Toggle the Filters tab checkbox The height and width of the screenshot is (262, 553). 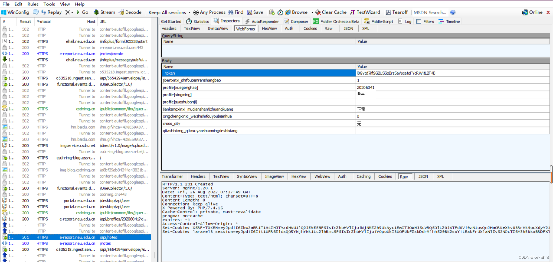(x=419, y=22)
